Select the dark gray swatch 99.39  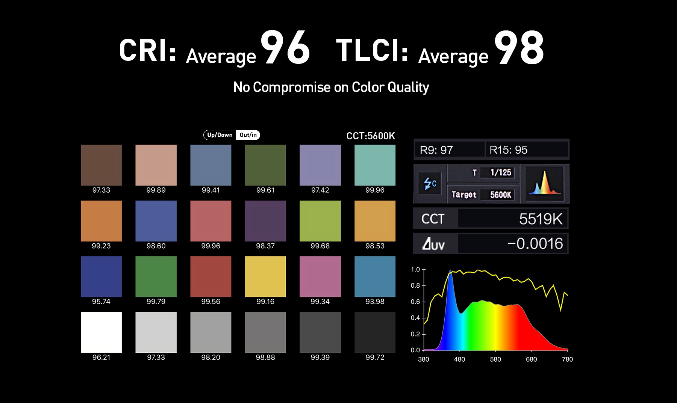[320, 332]
